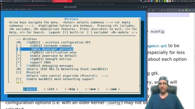The height and width of the screenshot is (109, 195).
Task: Click the green shield extension icon in Firefox
Action: 186,10
